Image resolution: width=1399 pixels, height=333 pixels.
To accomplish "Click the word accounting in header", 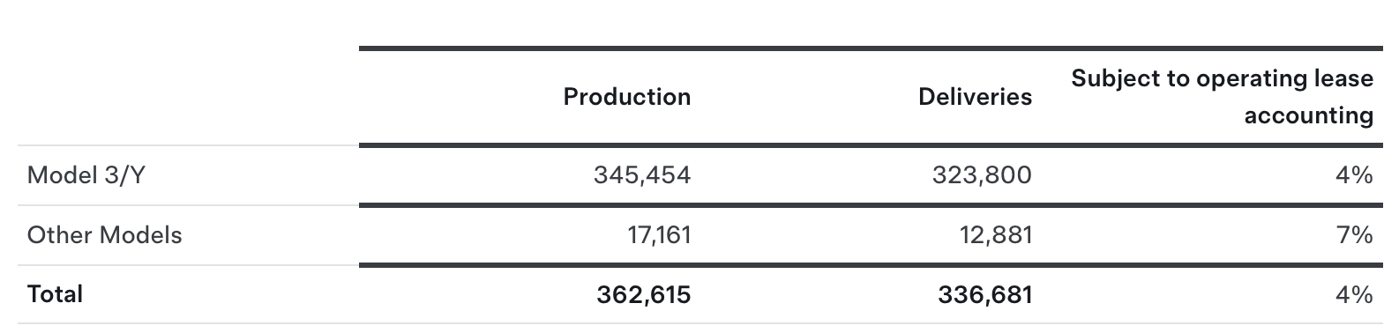I will 1308,115.
